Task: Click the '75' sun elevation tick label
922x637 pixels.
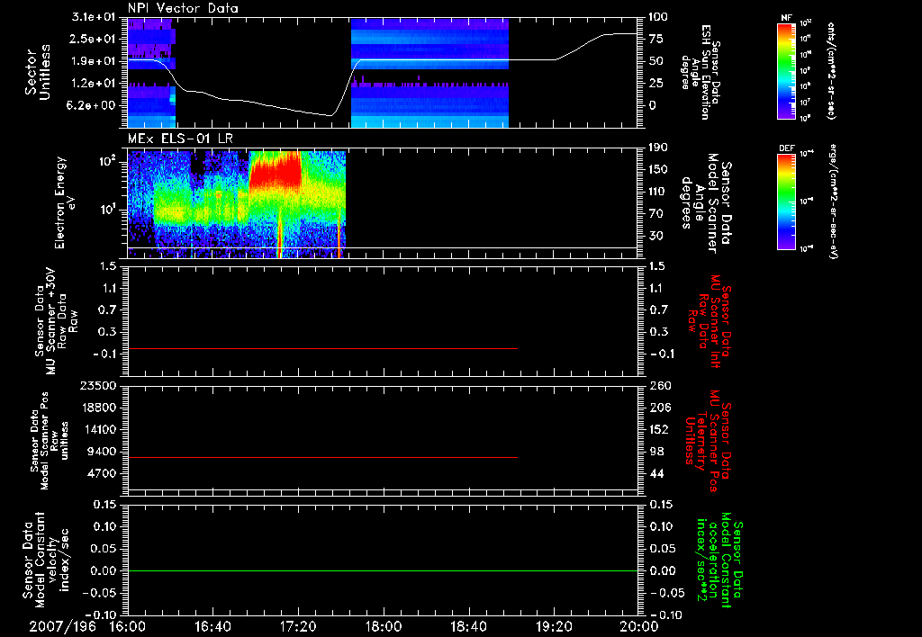Action: [x=656, y=39]
